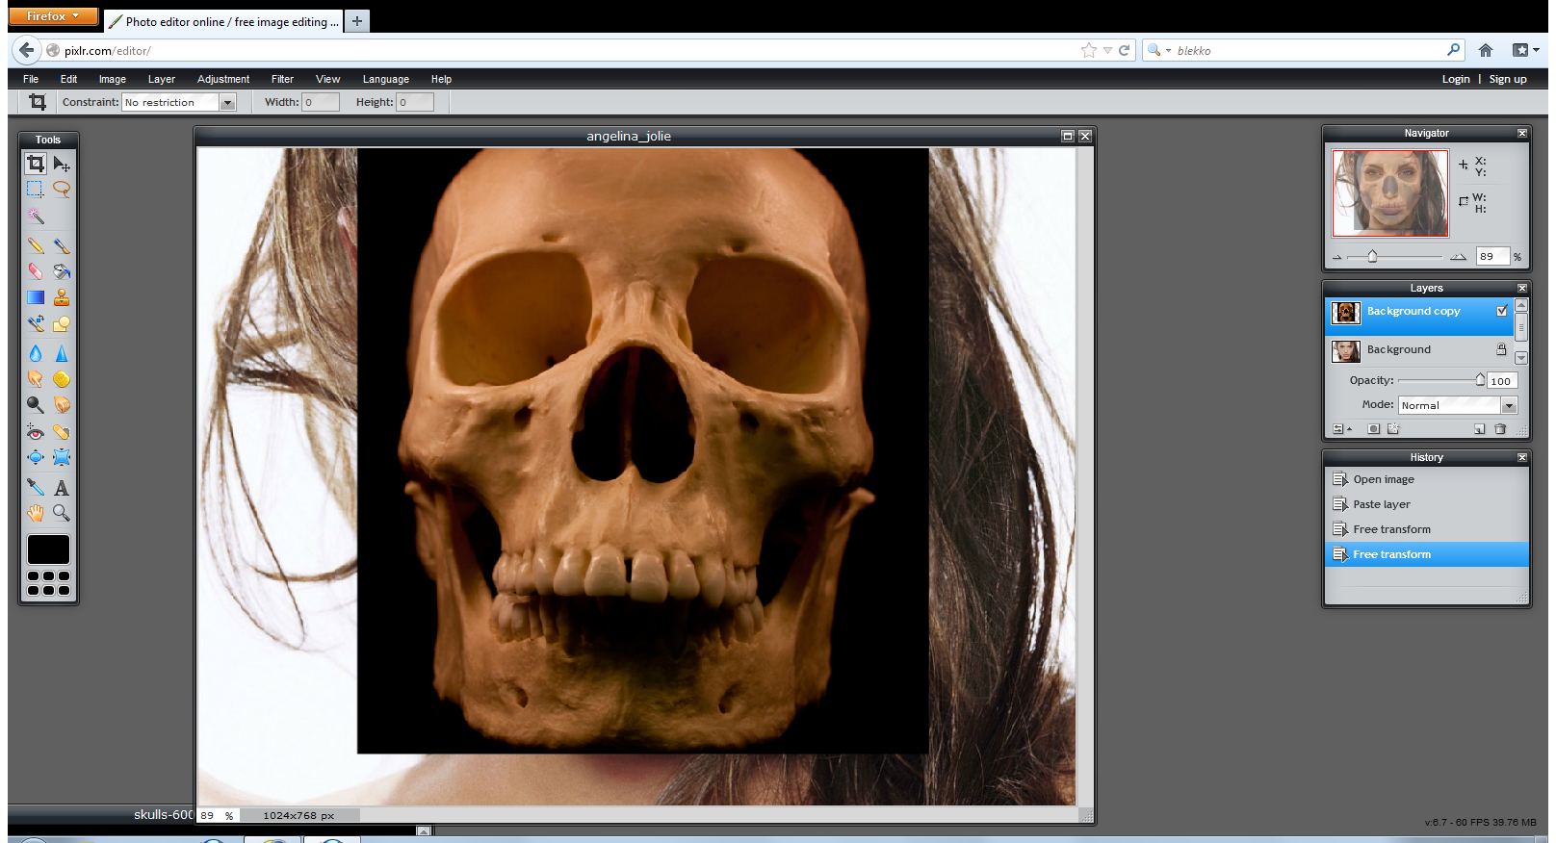Open the File menu

[31, 79]
